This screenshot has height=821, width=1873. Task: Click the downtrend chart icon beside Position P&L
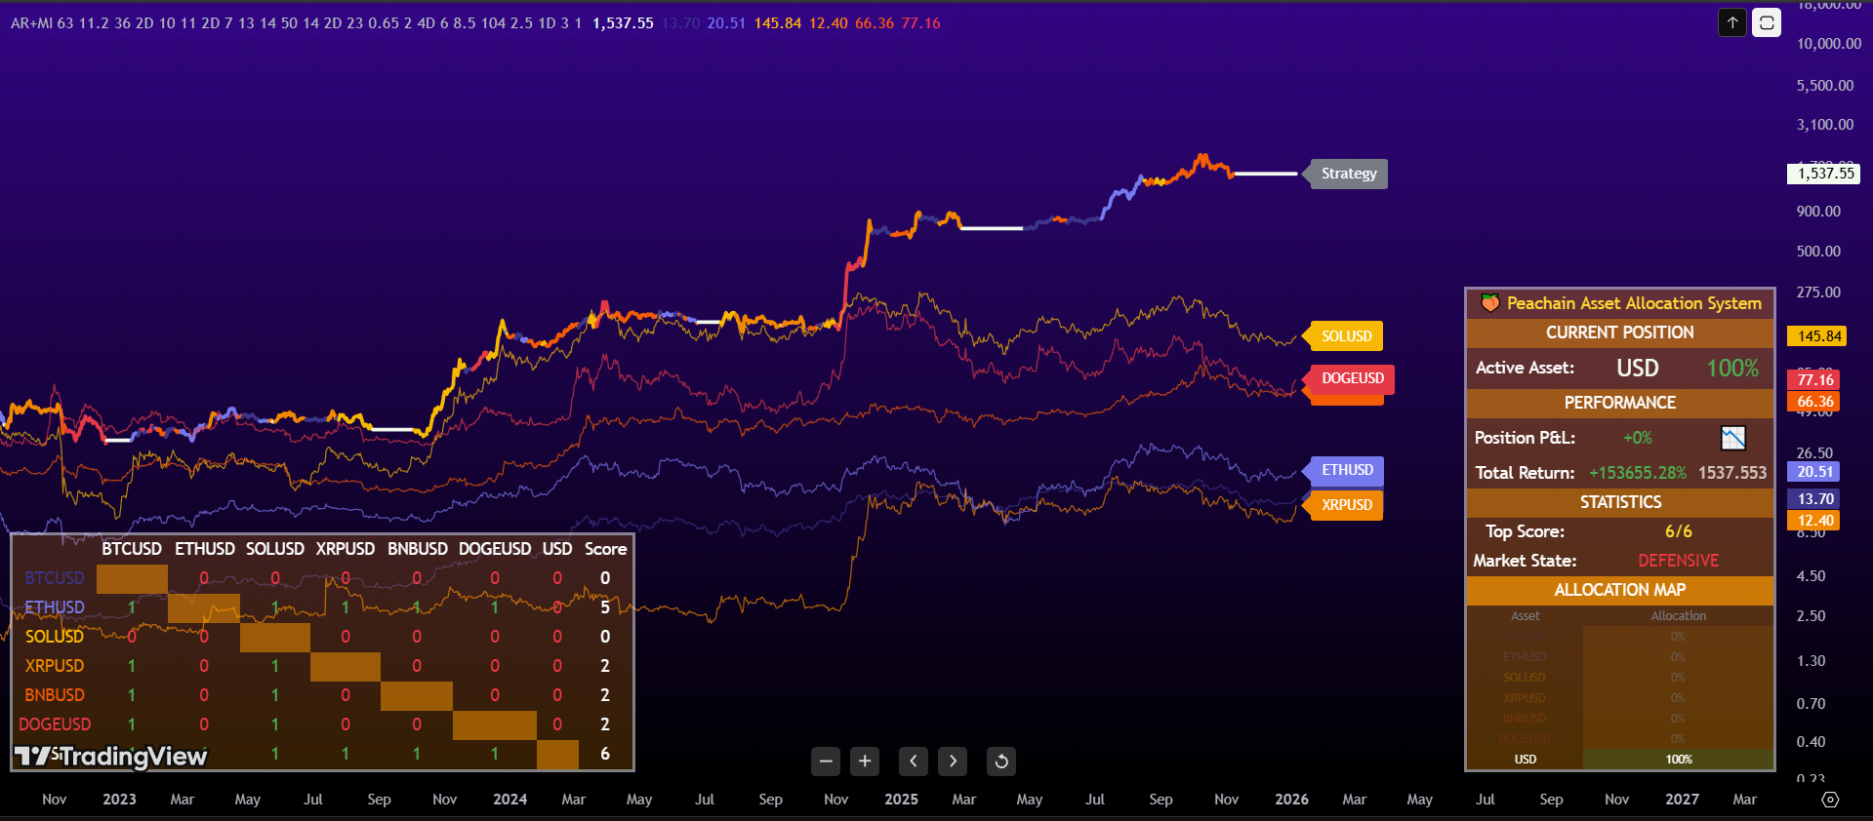[1732, 438]
